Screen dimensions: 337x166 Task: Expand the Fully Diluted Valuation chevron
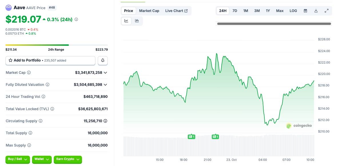click(105, 84)
